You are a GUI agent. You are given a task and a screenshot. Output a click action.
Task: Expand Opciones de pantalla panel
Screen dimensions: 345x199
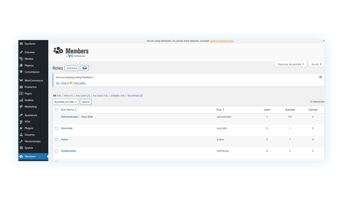(291, 64)
